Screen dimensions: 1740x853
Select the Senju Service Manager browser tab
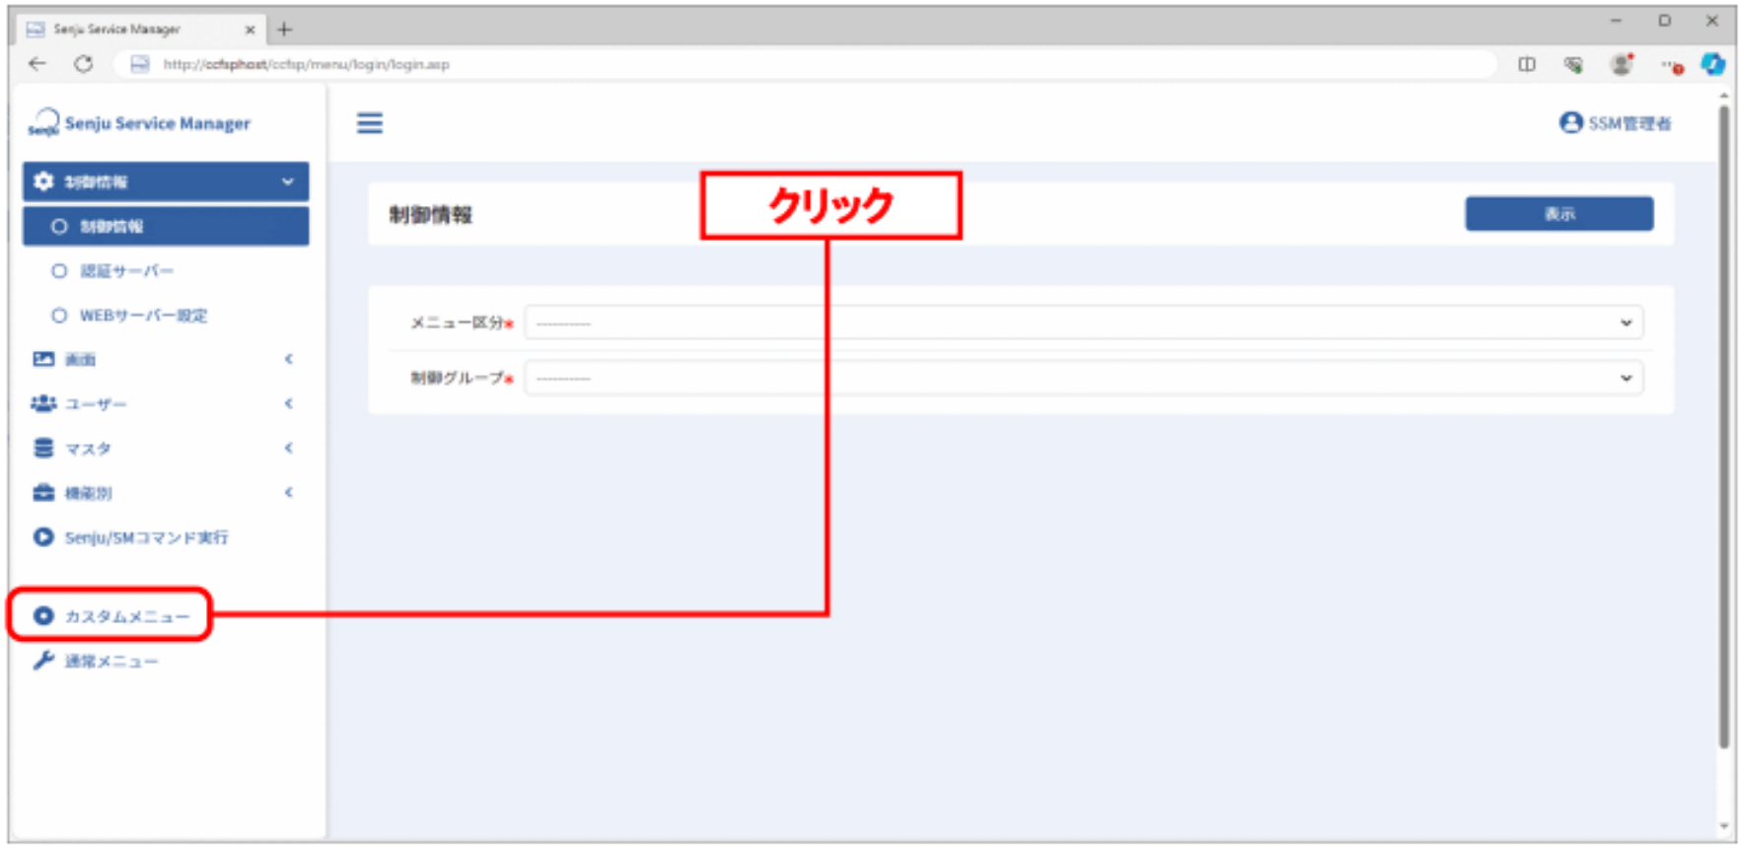[x=141, y=30]
